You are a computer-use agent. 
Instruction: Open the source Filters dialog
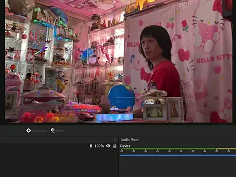pyautogui.click(x=58, y=131)
